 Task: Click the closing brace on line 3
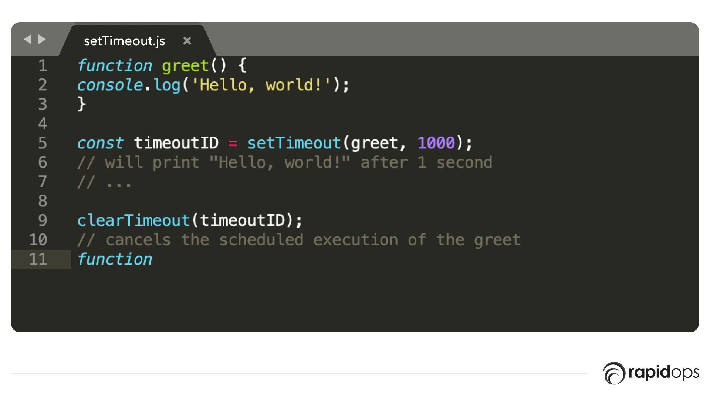pyautogui.click(x=82, y=104)
